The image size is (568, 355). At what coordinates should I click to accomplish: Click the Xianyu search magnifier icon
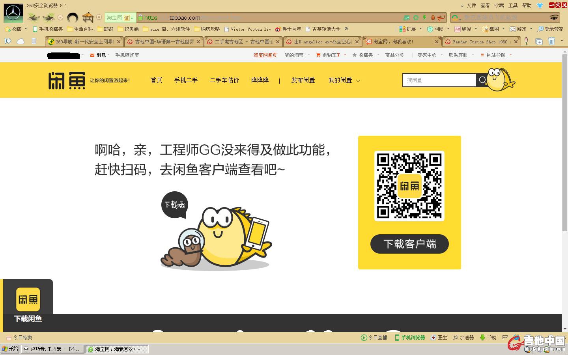pos(482,80)
